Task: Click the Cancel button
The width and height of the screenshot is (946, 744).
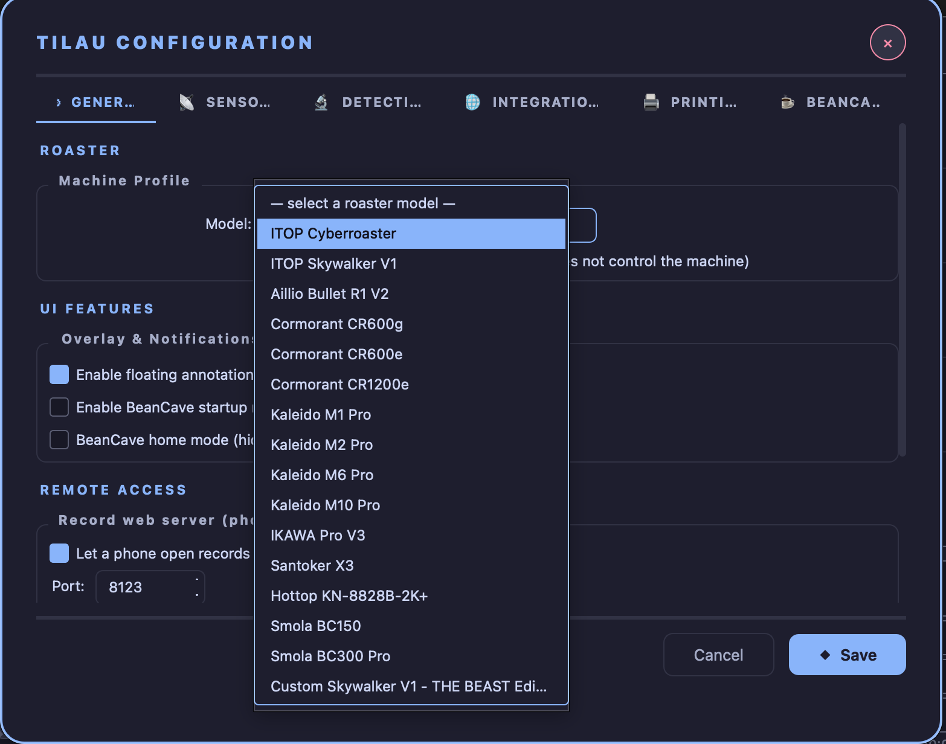Action: [718, 655]
